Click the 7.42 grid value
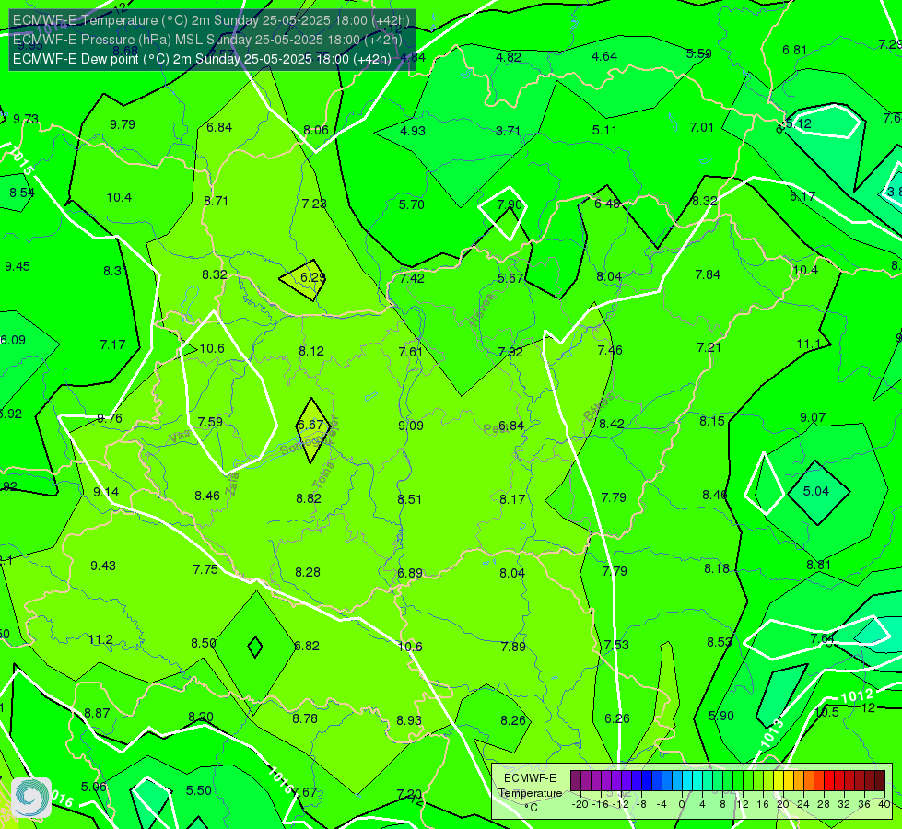 coord(412,278)
